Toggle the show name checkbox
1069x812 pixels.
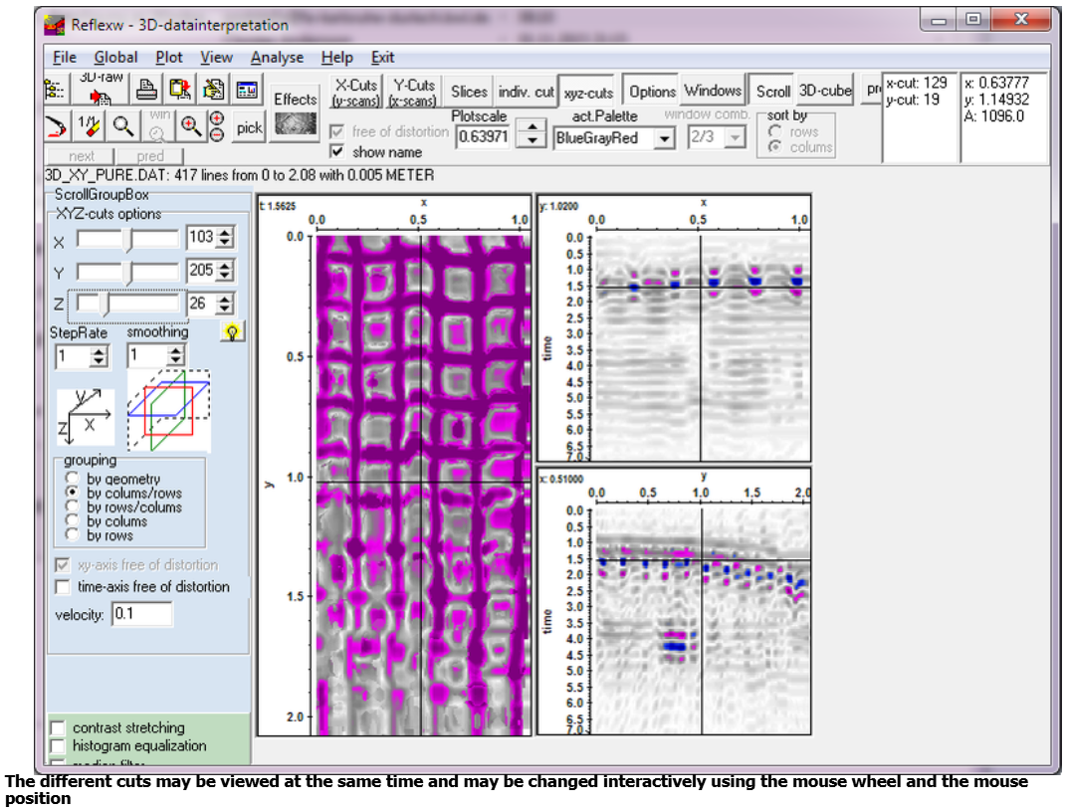tap(337, 152)
